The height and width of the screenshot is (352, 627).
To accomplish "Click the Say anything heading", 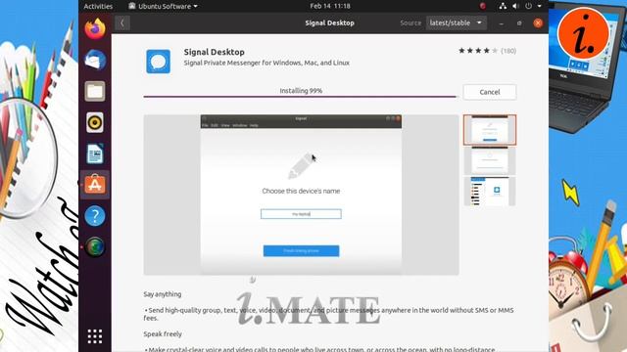I will [x=163, y=294].
